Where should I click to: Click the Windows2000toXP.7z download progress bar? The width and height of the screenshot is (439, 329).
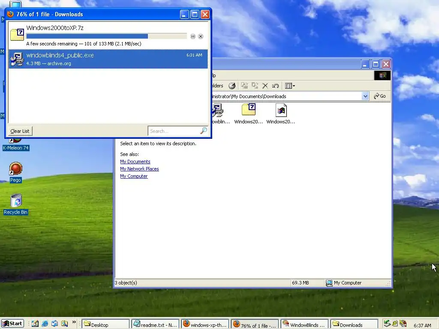106,36
